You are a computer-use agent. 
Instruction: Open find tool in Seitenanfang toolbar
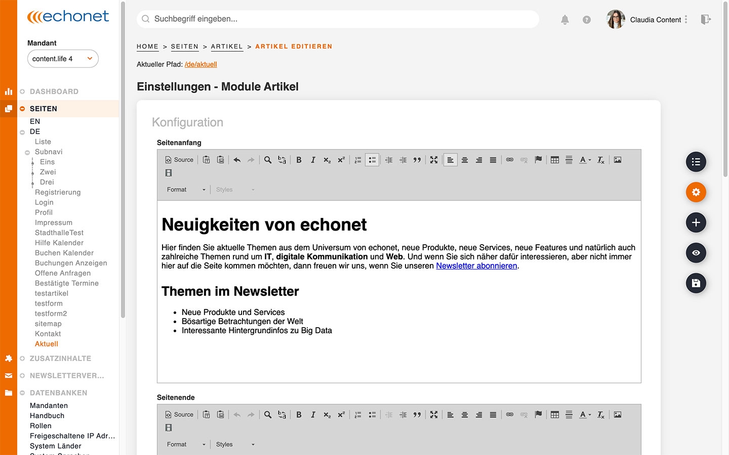coord(268,160)
